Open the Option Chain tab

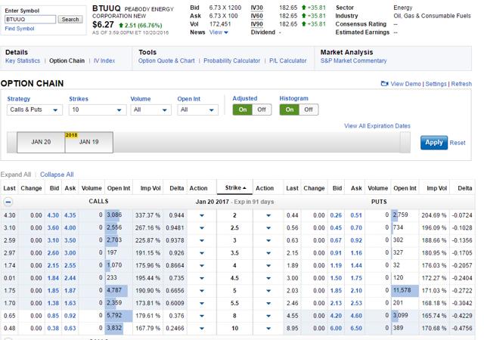coord(67,60)
